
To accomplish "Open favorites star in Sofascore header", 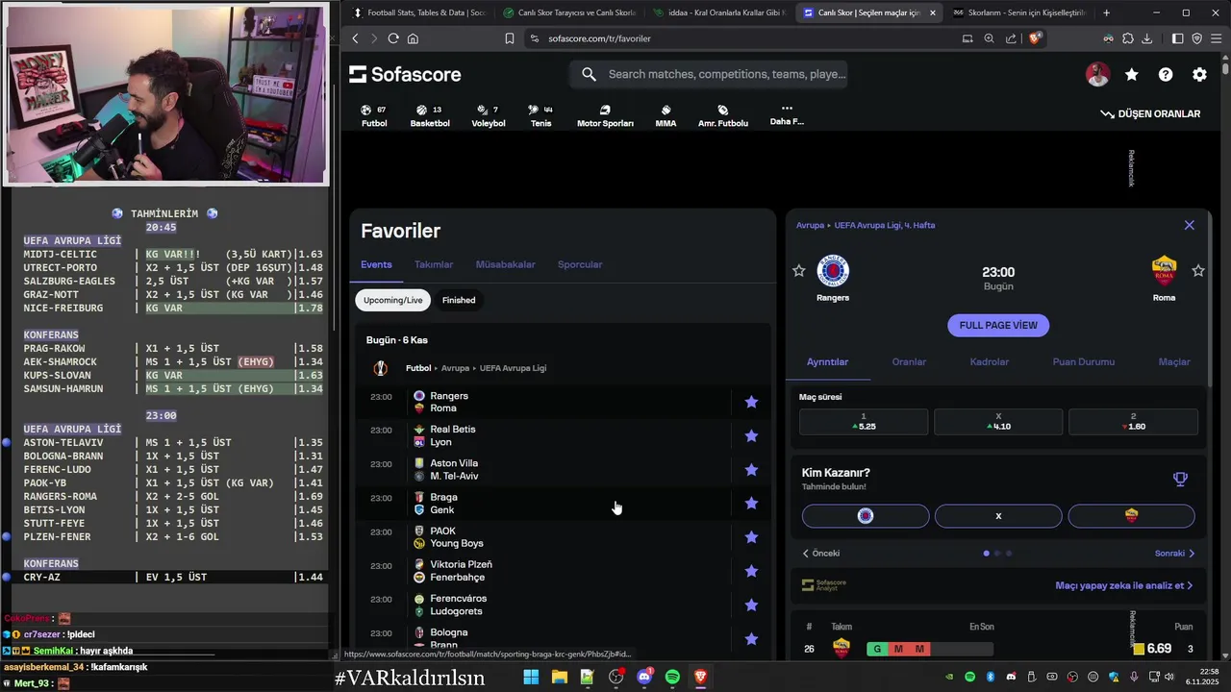I will pyautogui.click(x=1132, y=74).
